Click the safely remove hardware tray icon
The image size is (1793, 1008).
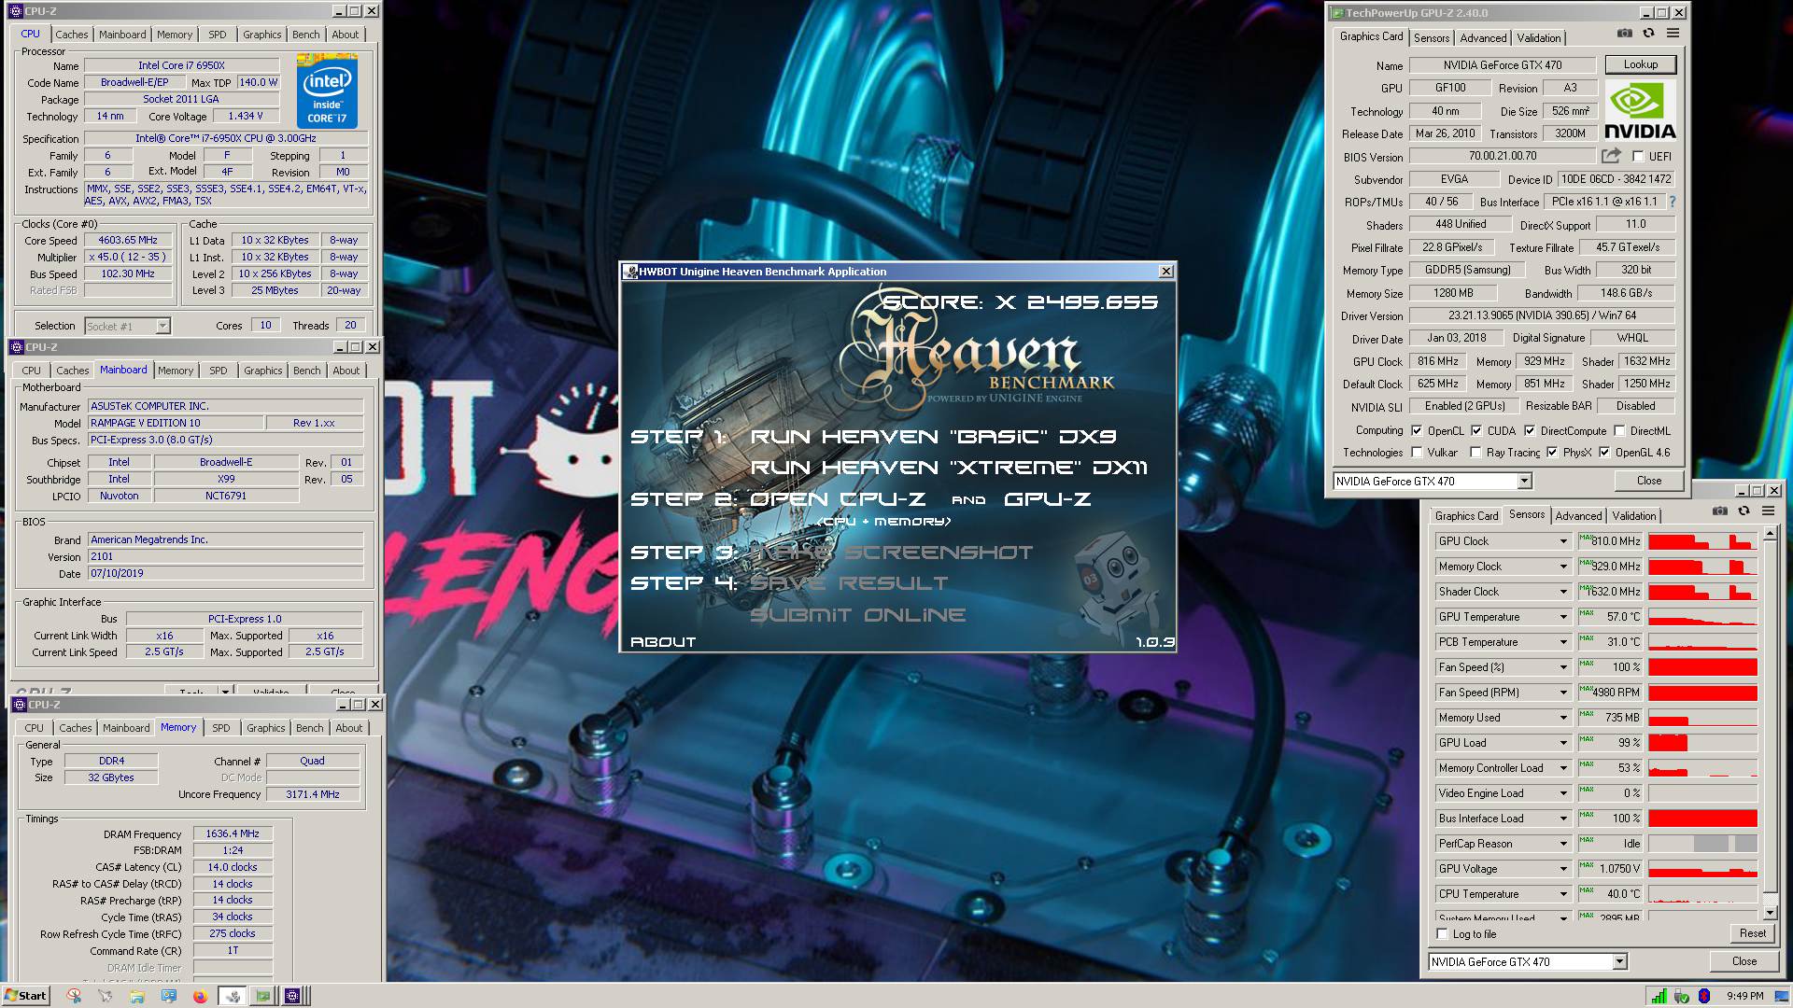(1682, 996)
